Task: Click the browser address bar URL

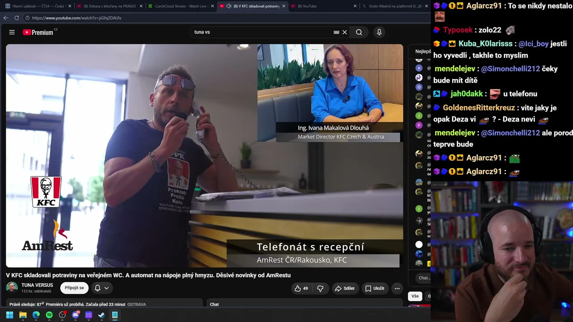Action: point(77,18)
